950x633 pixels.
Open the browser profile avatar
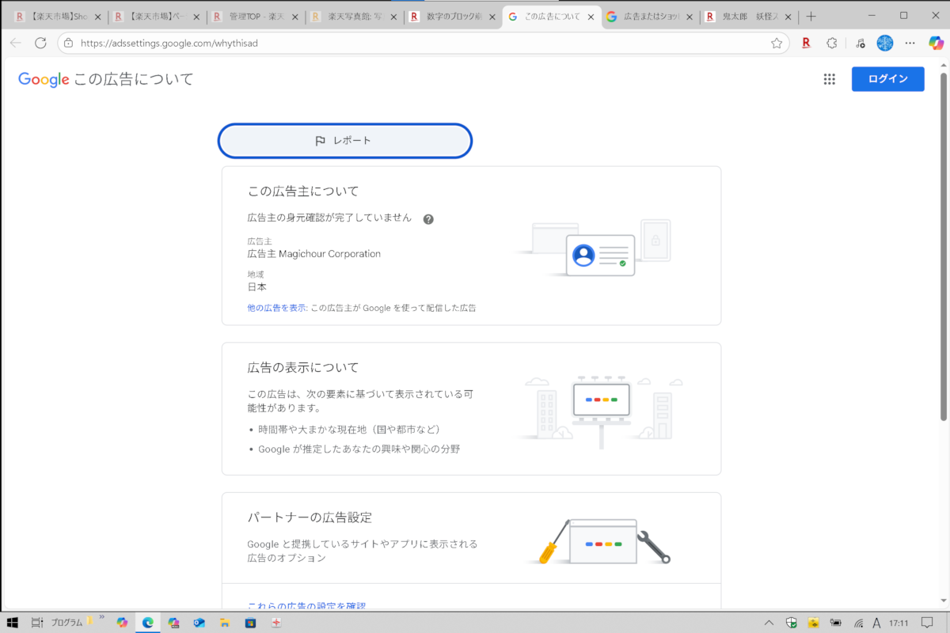[884, 44]
